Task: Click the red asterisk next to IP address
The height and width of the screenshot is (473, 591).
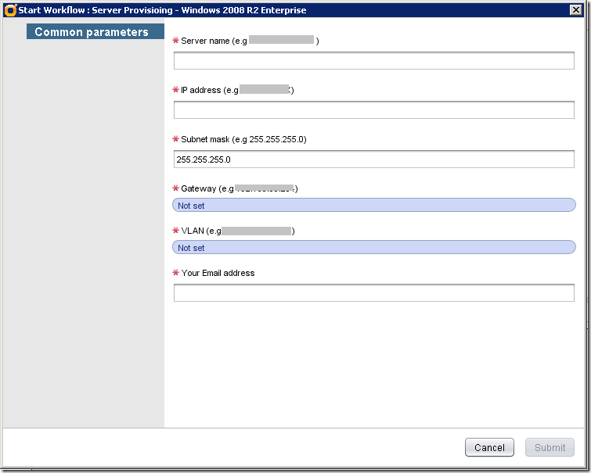Action: pyautogui.click(x=176, y=90)
